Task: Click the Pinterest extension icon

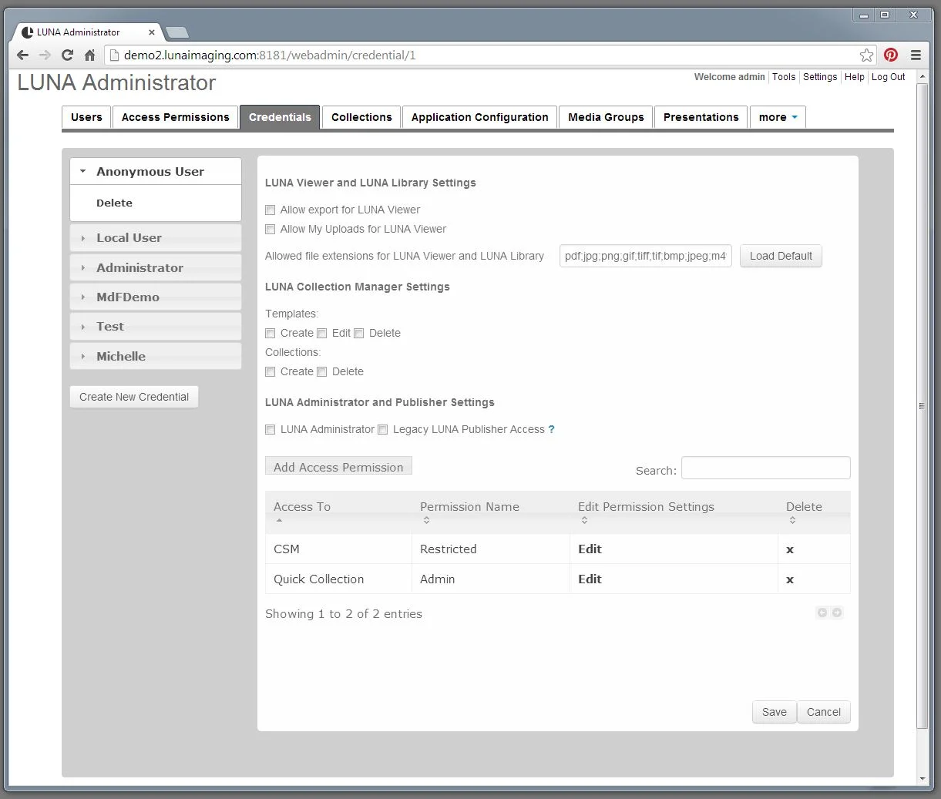Action: pyautogui.click(x=891, y=55)
